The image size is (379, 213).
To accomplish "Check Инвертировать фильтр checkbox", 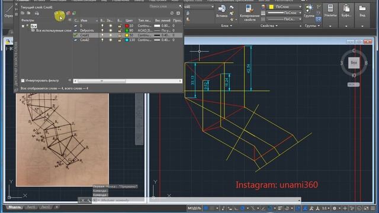I will click(x=23, y=80).
